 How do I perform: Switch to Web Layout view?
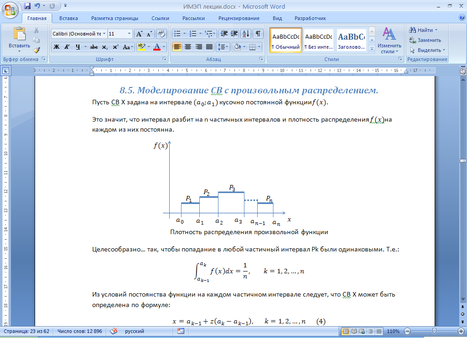[362, 331]
